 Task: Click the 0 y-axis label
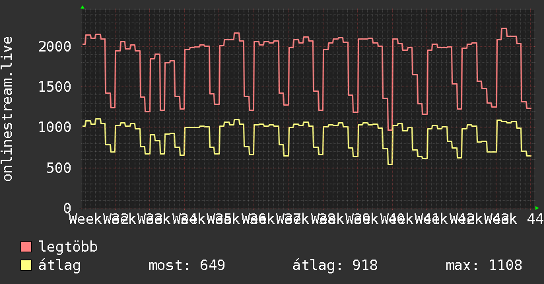67,208
